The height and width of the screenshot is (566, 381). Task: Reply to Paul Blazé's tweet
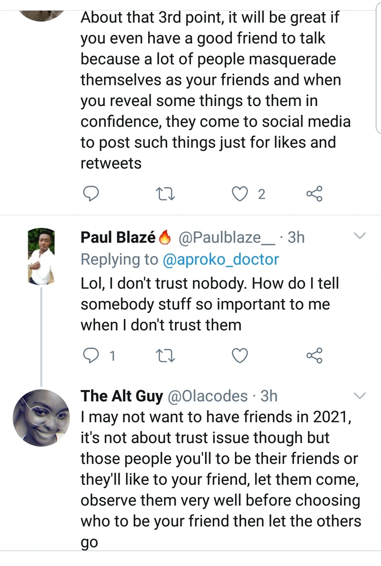[92, 356]
